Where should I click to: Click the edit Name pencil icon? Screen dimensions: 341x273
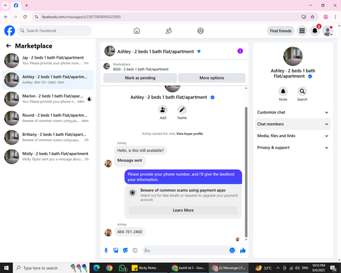(x=182, y=110)
